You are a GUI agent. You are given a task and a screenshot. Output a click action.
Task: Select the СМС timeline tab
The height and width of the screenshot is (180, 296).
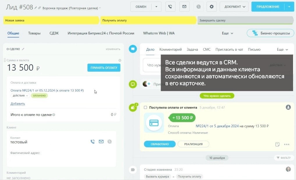[207, 50]
